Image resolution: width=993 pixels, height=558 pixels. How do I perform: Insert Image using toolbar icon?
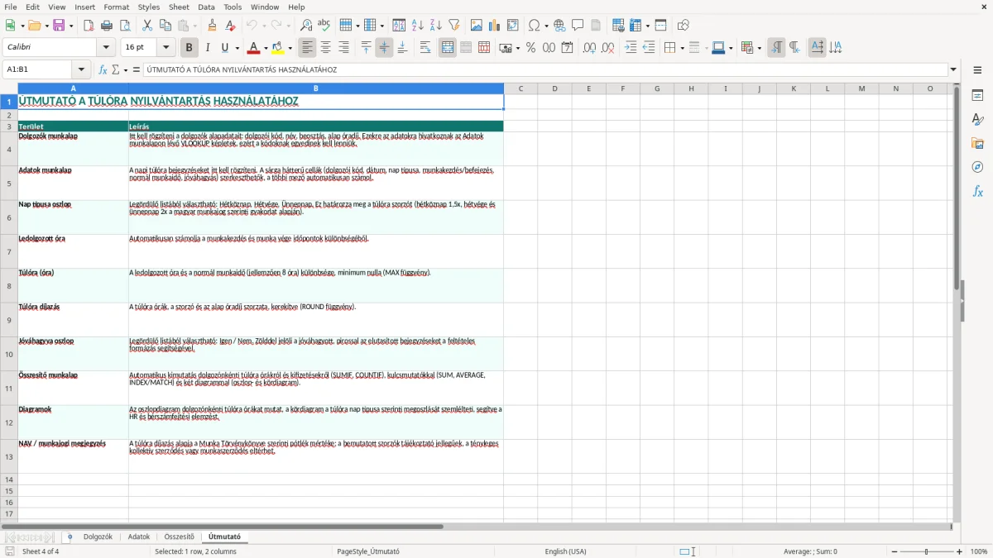click(477, 26)
